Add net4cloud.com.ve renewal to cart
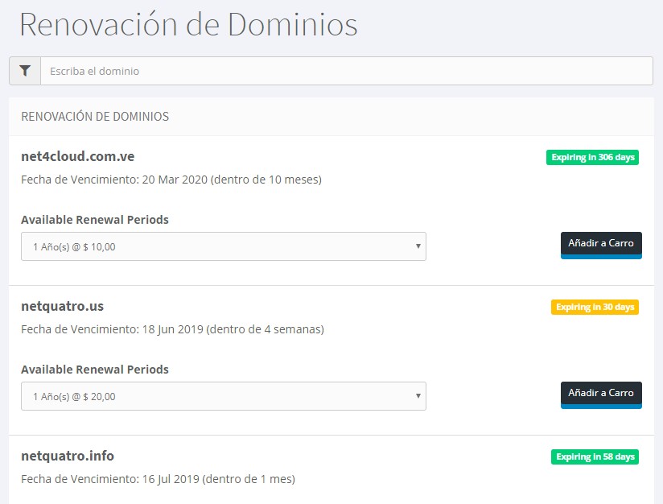663x504 pixels. click(601, 245)
